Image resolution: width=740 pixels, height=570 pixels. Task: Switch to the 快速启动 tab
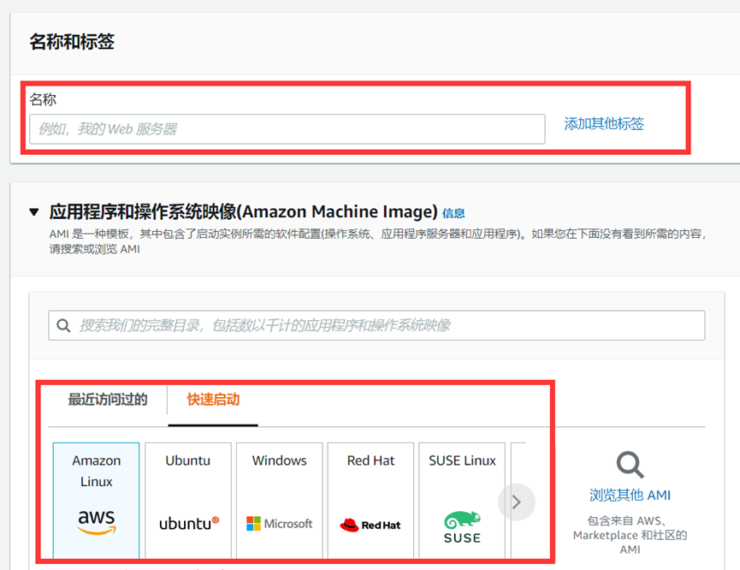coord(213,400)
